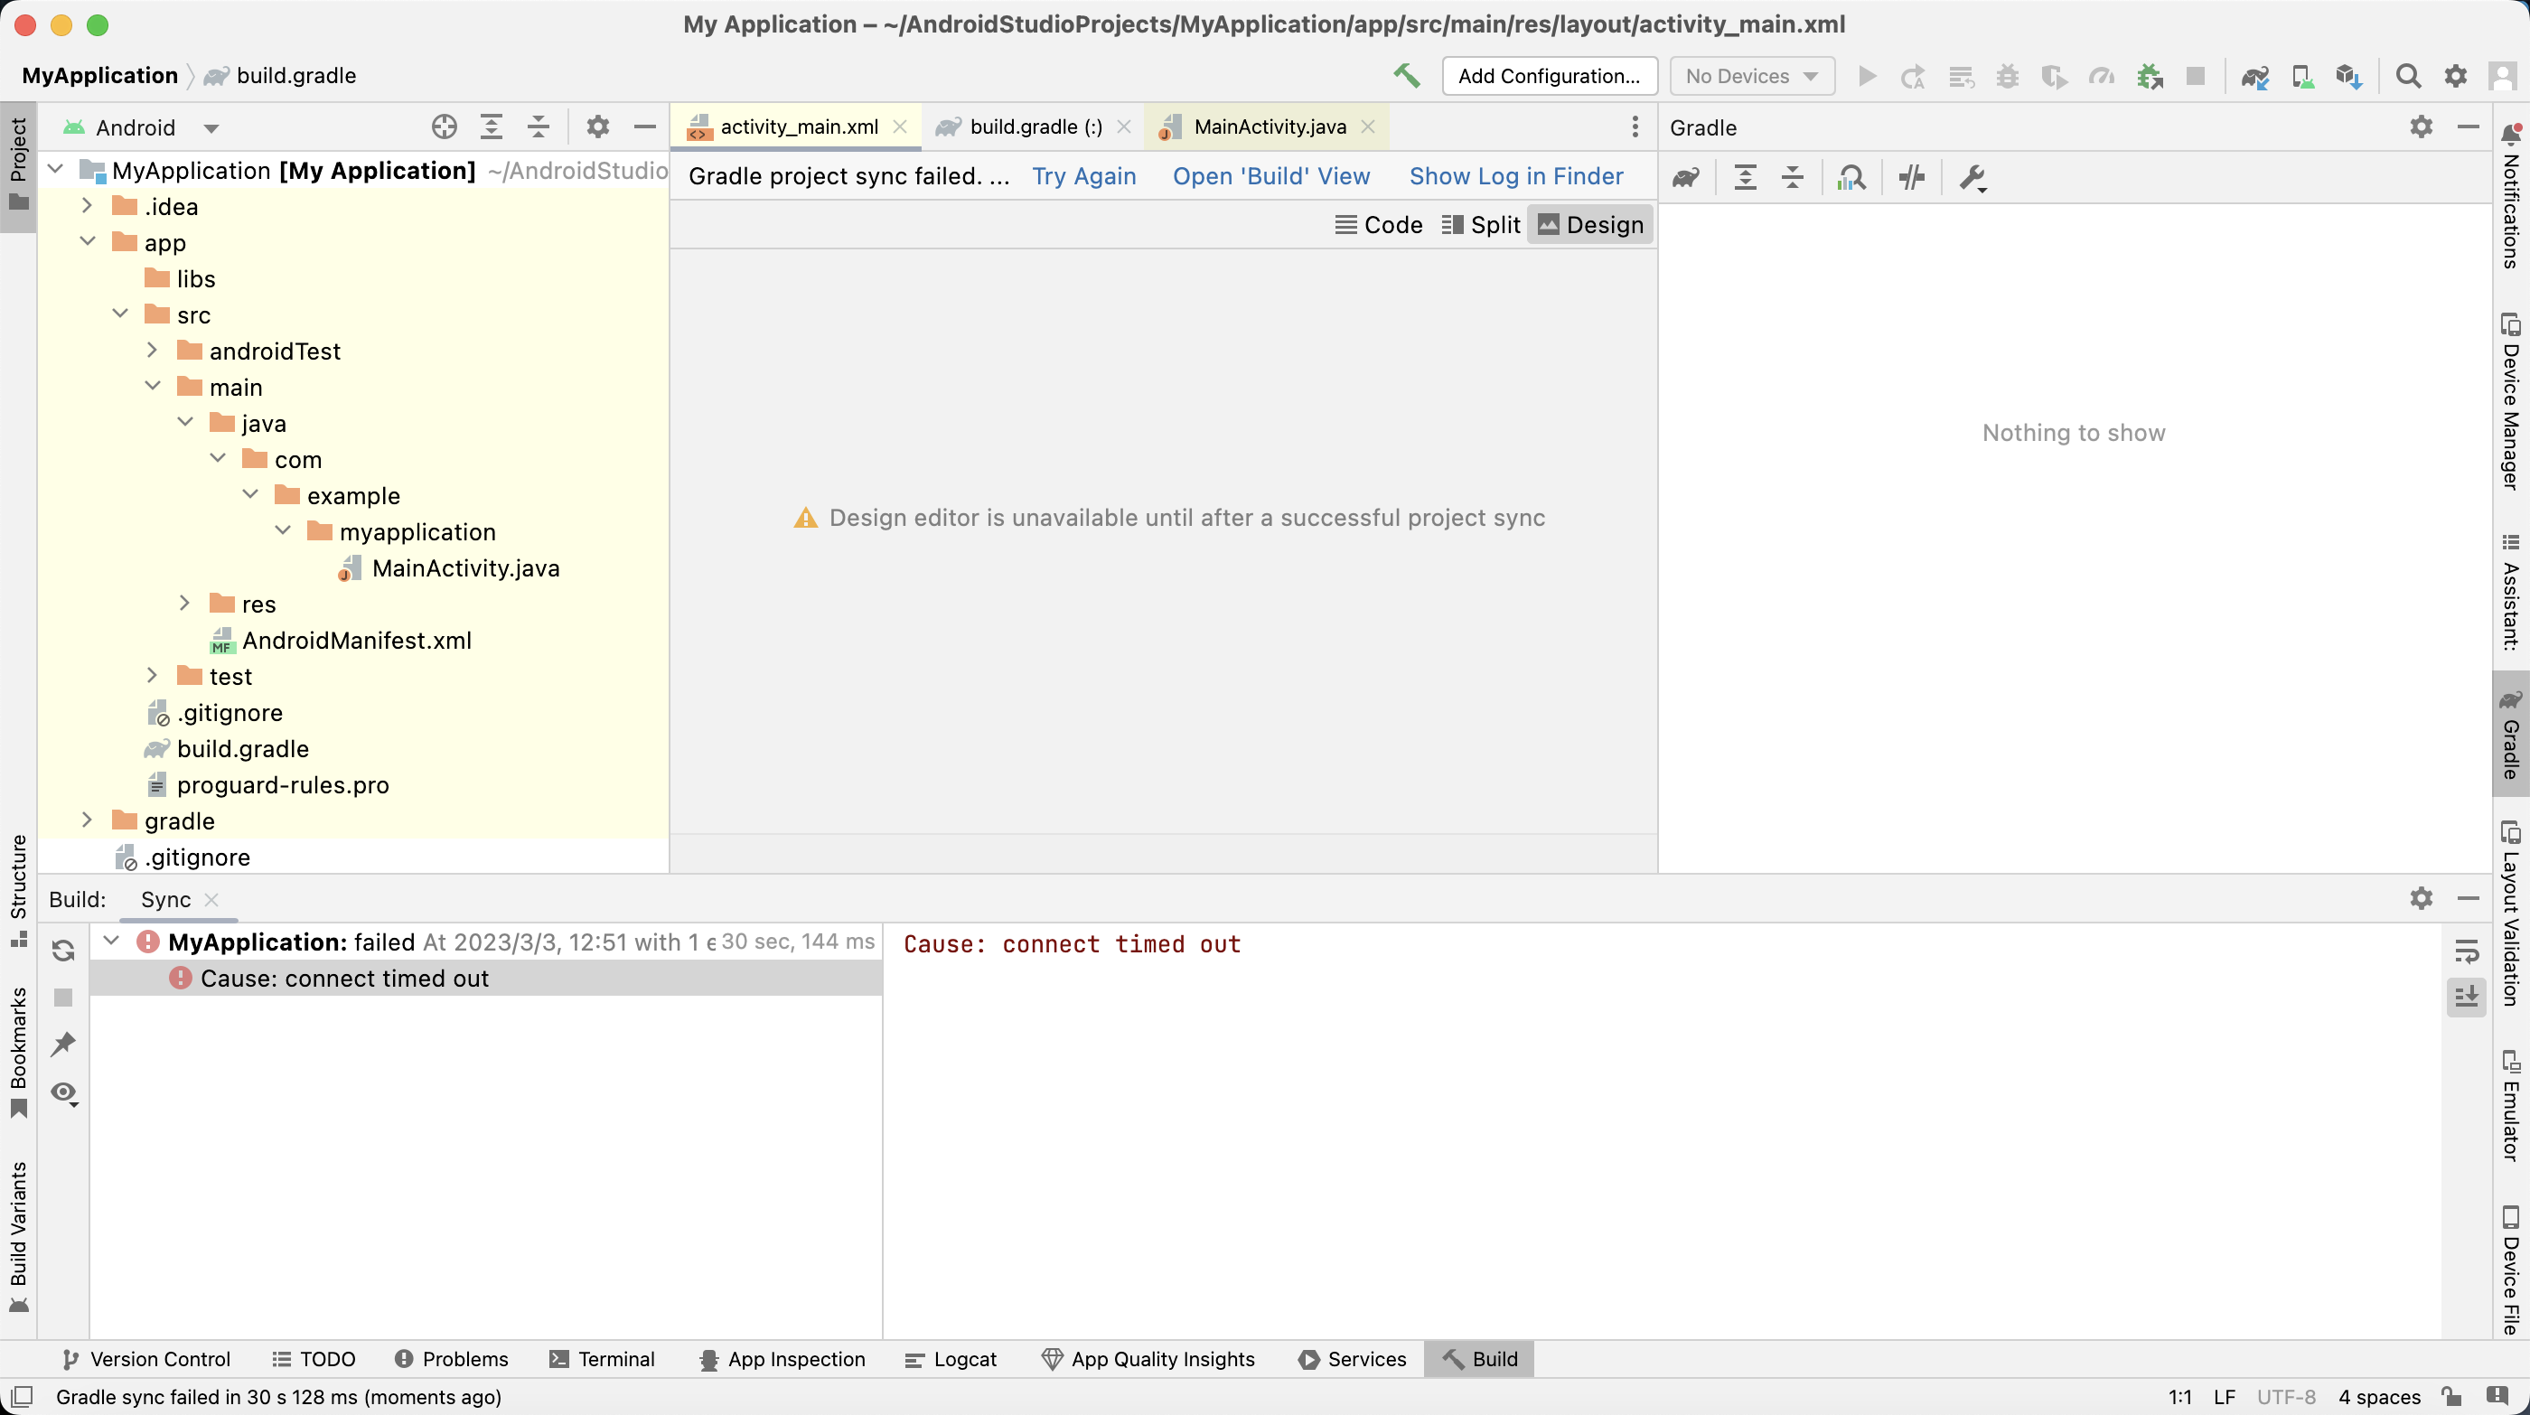The height and width of the screenshot is (1415, 2530).
Task: Expand the res folder
Action: tap(184, 603)
